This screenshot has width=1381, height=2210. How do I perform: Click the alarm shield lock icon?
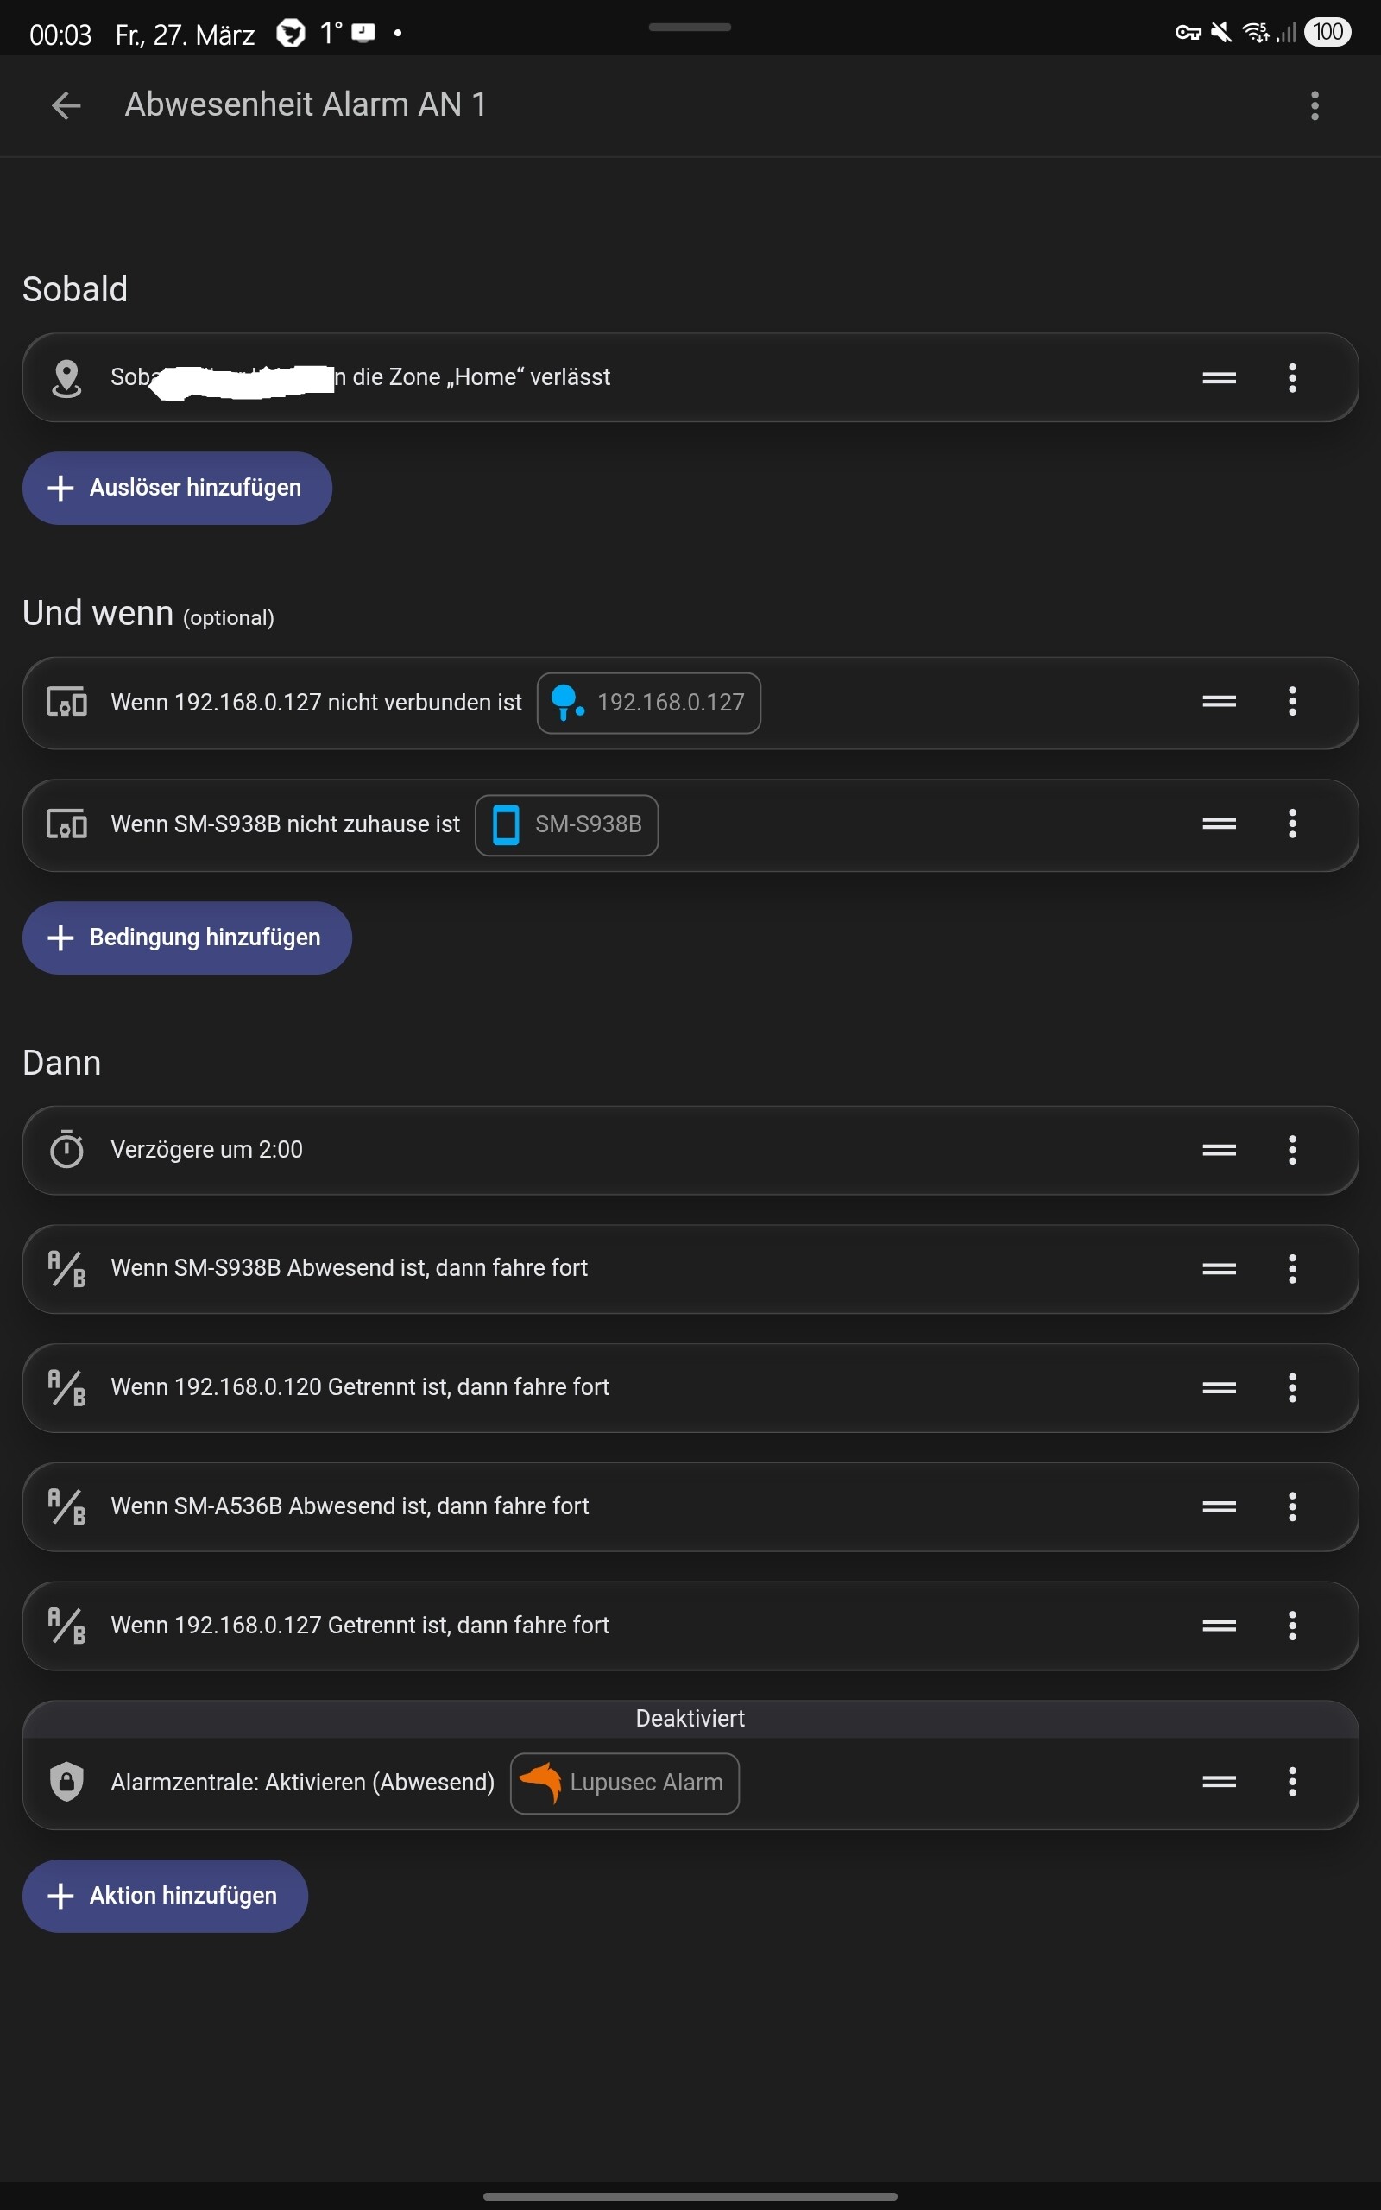66,1783
